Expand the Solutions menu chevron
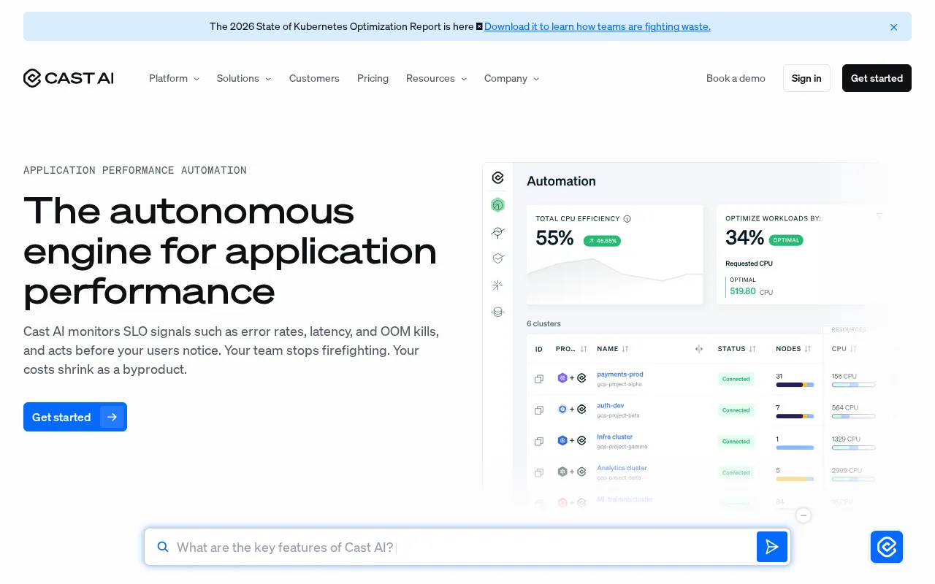 268,79
